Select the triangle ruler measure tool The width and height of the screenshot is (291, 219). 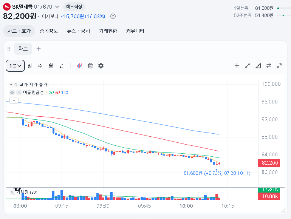pos(258,66)
